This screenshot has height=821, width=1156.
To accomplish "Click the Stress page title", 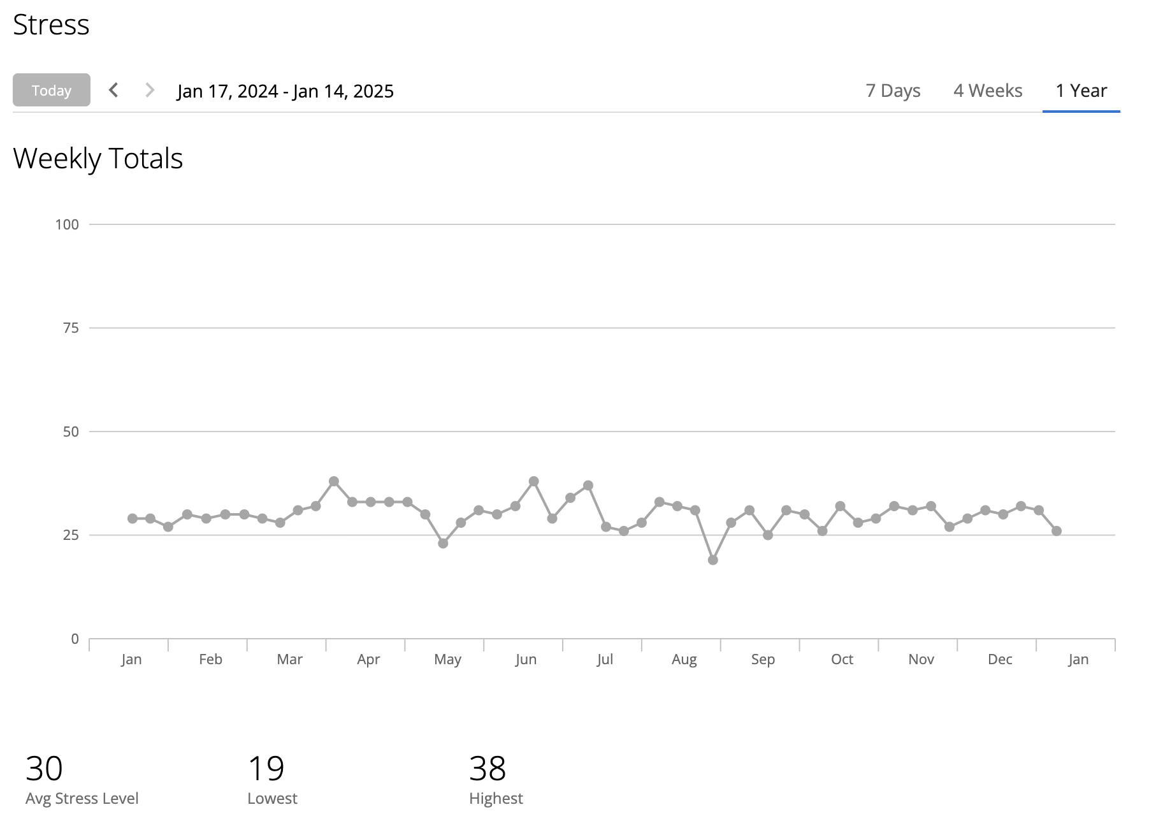I will (x=51, y=25).
